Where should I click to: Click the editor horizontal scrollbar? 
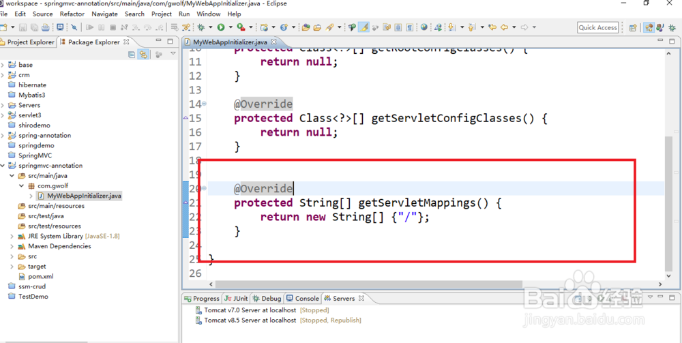tap(368, 284)
